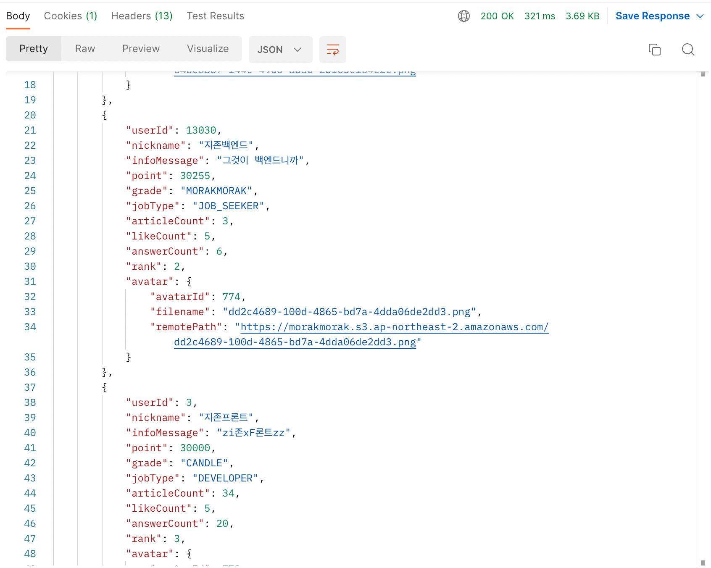Click the answerCount value 20
The image size is (711, 568).
pos(222,523)
